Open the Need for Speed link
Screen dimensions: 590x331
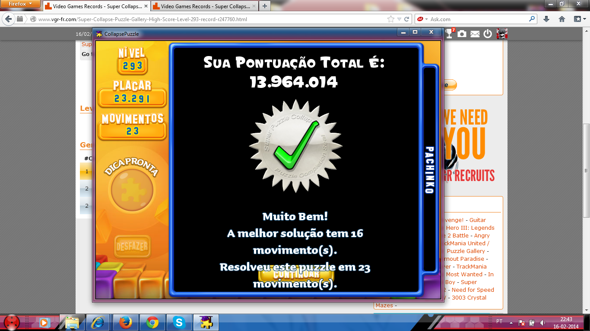473,290
